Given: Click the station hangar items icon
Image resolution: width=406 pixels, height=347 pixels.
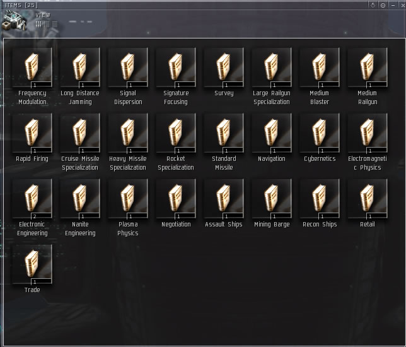Looking at the screenshot, I should pyautogui.click(x=14, y=20).
